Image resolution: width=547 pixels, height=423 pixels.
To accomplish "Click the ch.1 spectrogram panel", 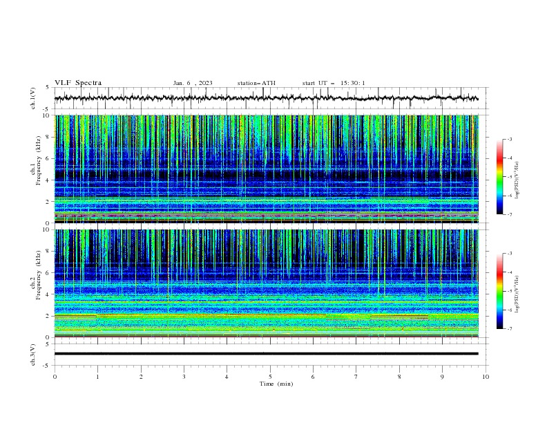I will (x=266, y=169).
